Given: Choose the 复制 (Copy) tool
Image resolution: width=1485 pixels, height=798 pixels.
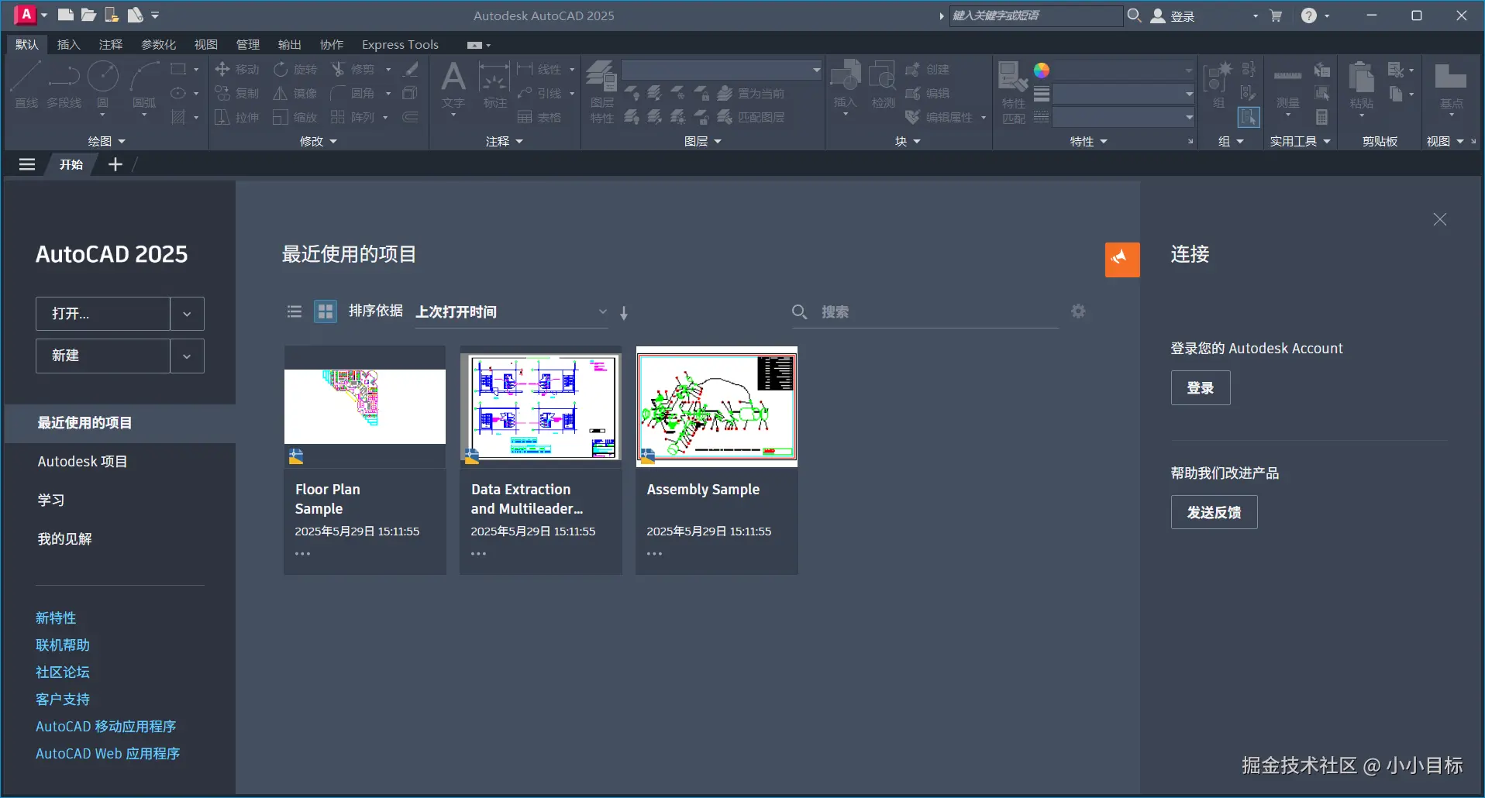Looking at the screenshot, I should 237,94.
